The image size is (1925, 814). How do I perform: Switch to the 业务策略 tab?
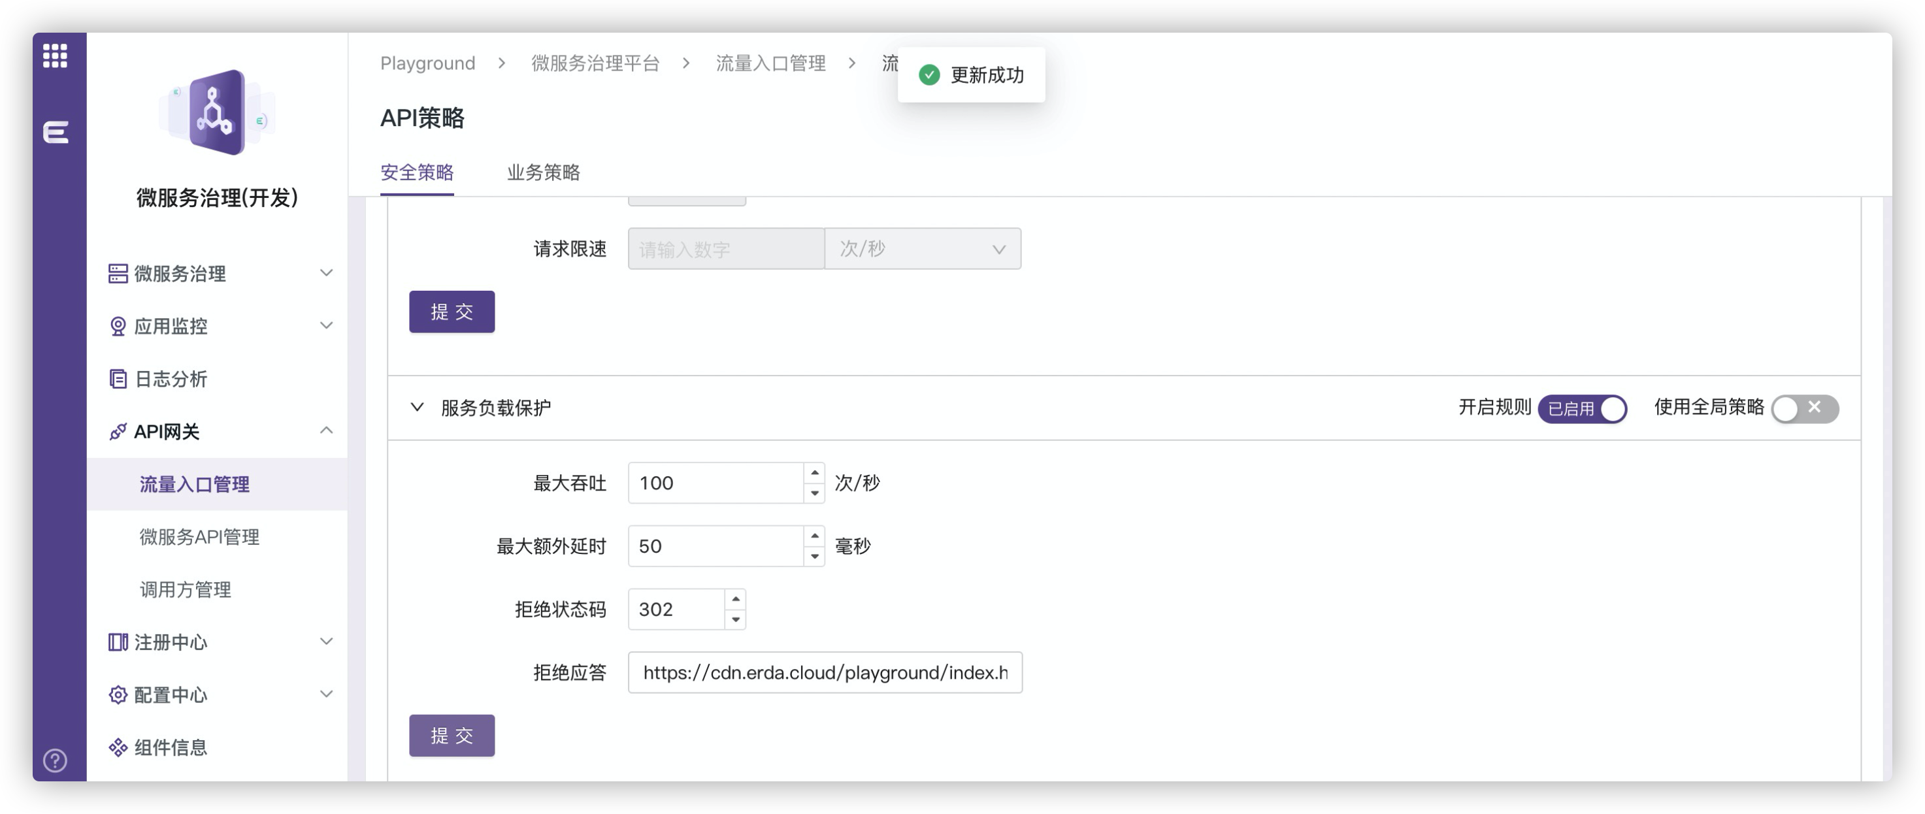(x=545, y=172)
